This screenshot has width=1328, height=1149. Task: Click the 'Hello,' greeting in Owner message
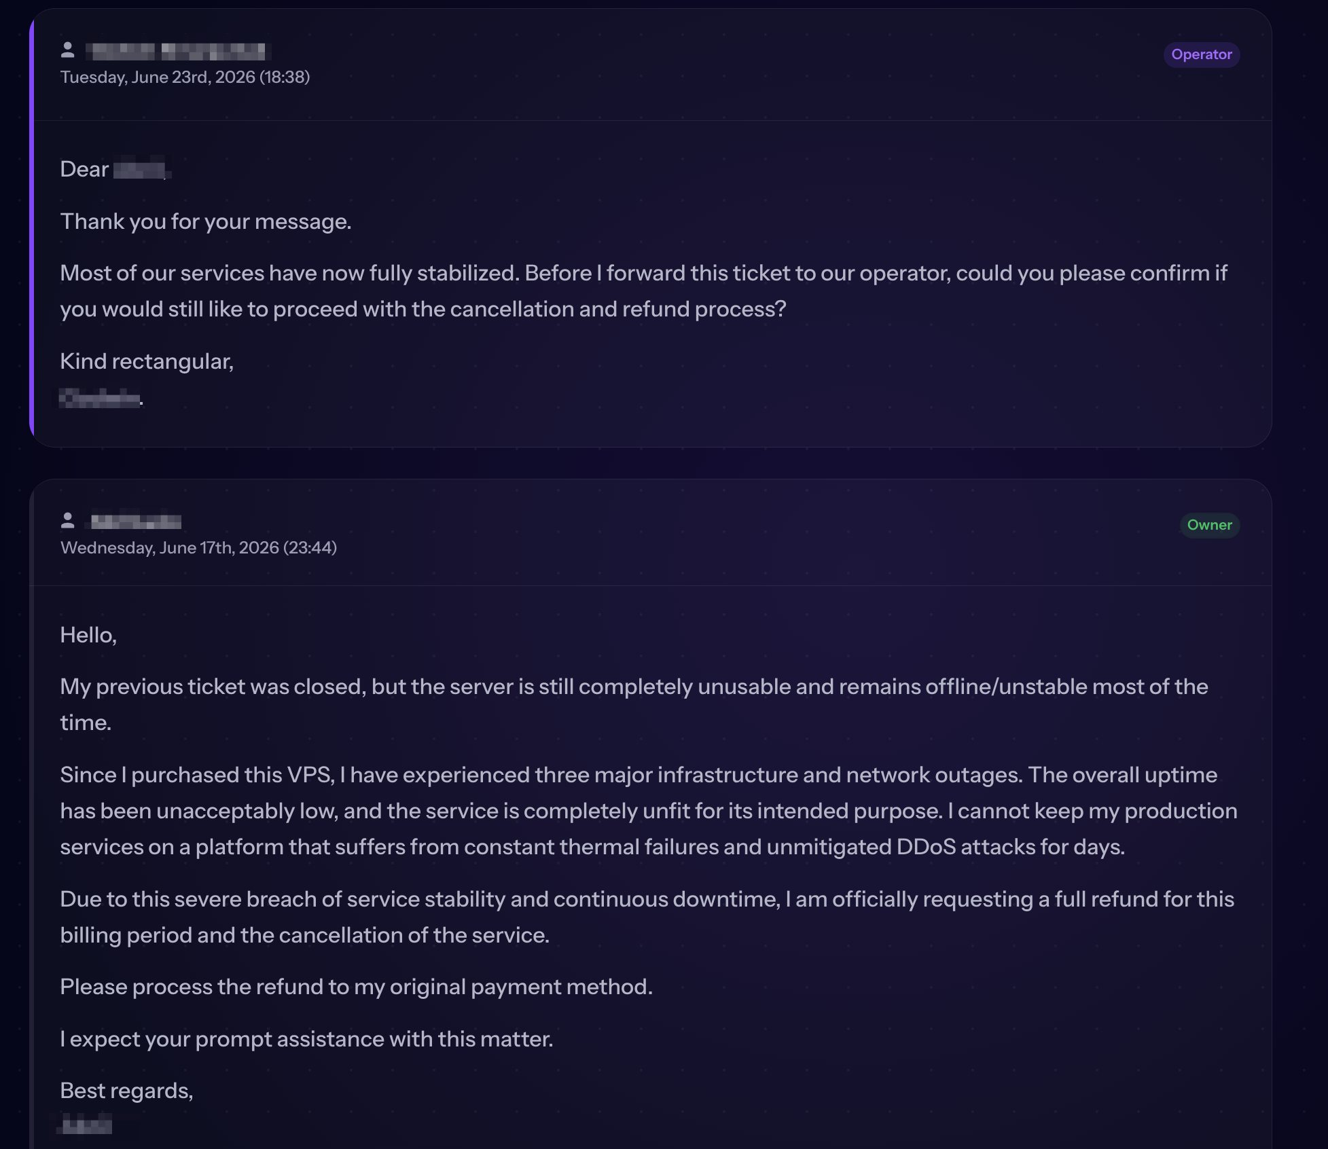pyautogui.click(x=88, y=635)
